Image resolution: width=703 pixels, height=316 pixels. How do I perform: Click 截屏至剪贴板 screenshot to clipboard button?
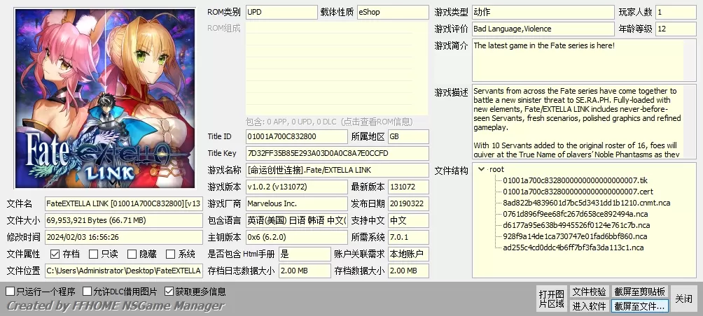[640, 292]
